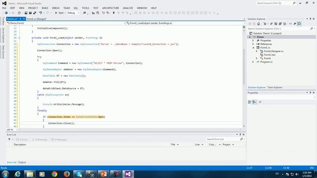Toggle auto-hide pin on Error List panel
317x178 pixels.
tap(240, 134)
